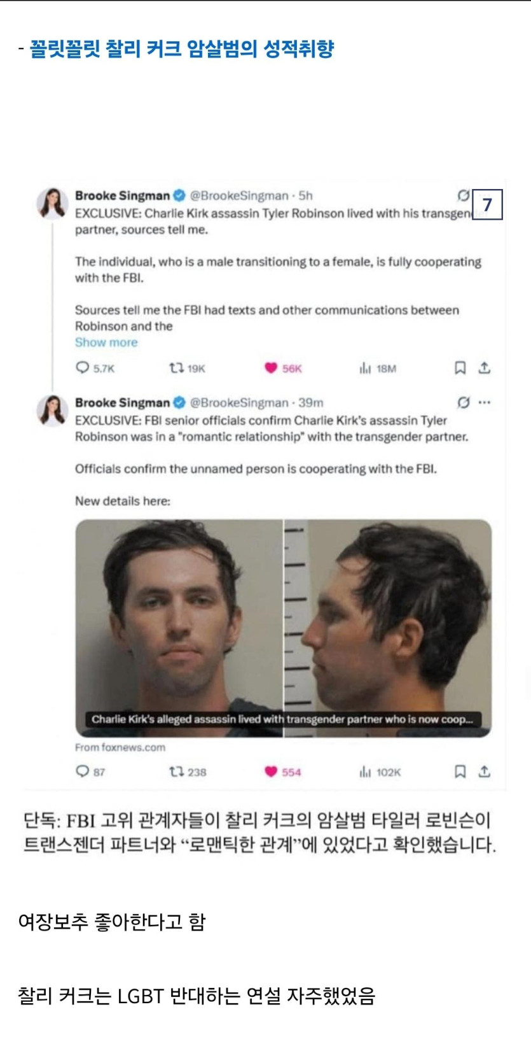Viewport: 531px width, 1049px height.
Task: Click the numbered 7 badge box
Action: tap(487, 204)
